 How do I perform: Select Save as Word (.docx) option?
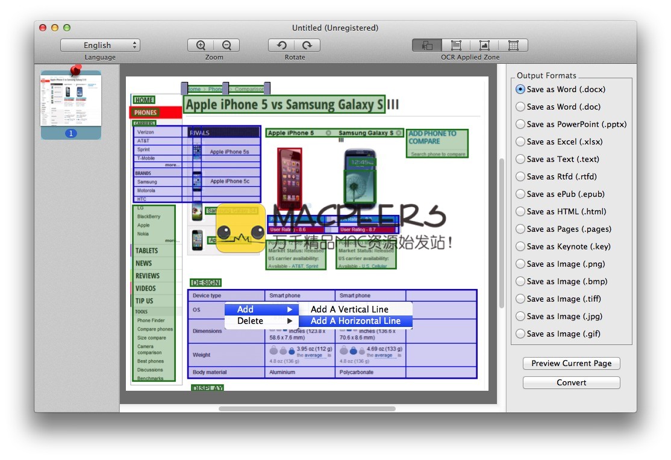tap(520, 89)
